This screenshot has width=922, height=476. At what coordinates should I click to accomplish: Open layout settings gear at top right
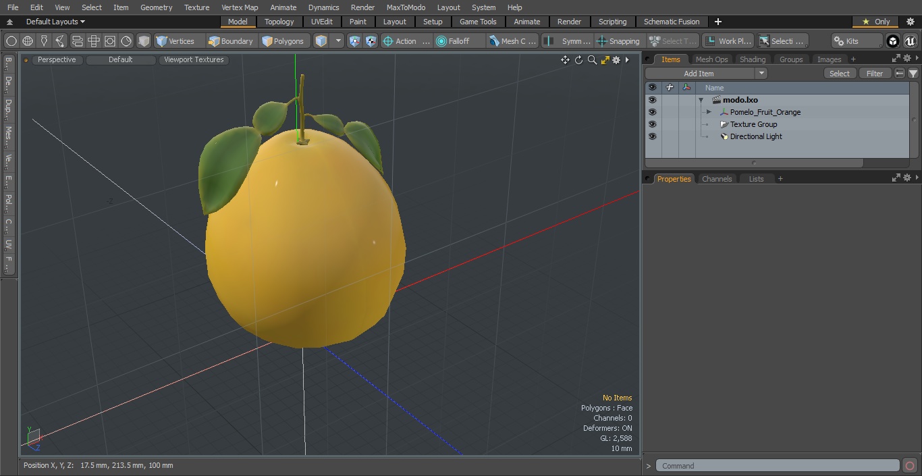[910, 22]
